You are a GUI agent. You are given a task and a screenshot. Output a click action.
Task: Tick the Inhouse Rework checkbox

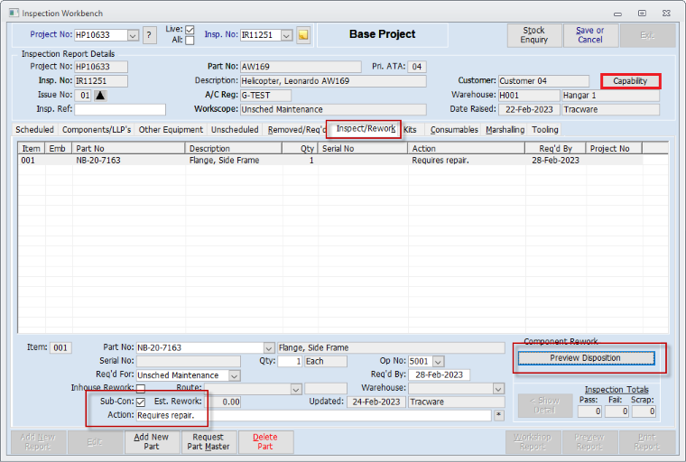(140, 389)
